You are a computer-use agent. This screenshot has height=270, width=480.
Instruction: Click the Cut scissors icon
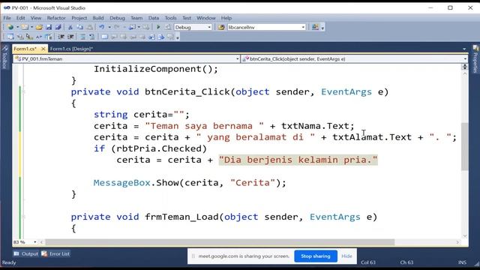click(x=70, y=27)
